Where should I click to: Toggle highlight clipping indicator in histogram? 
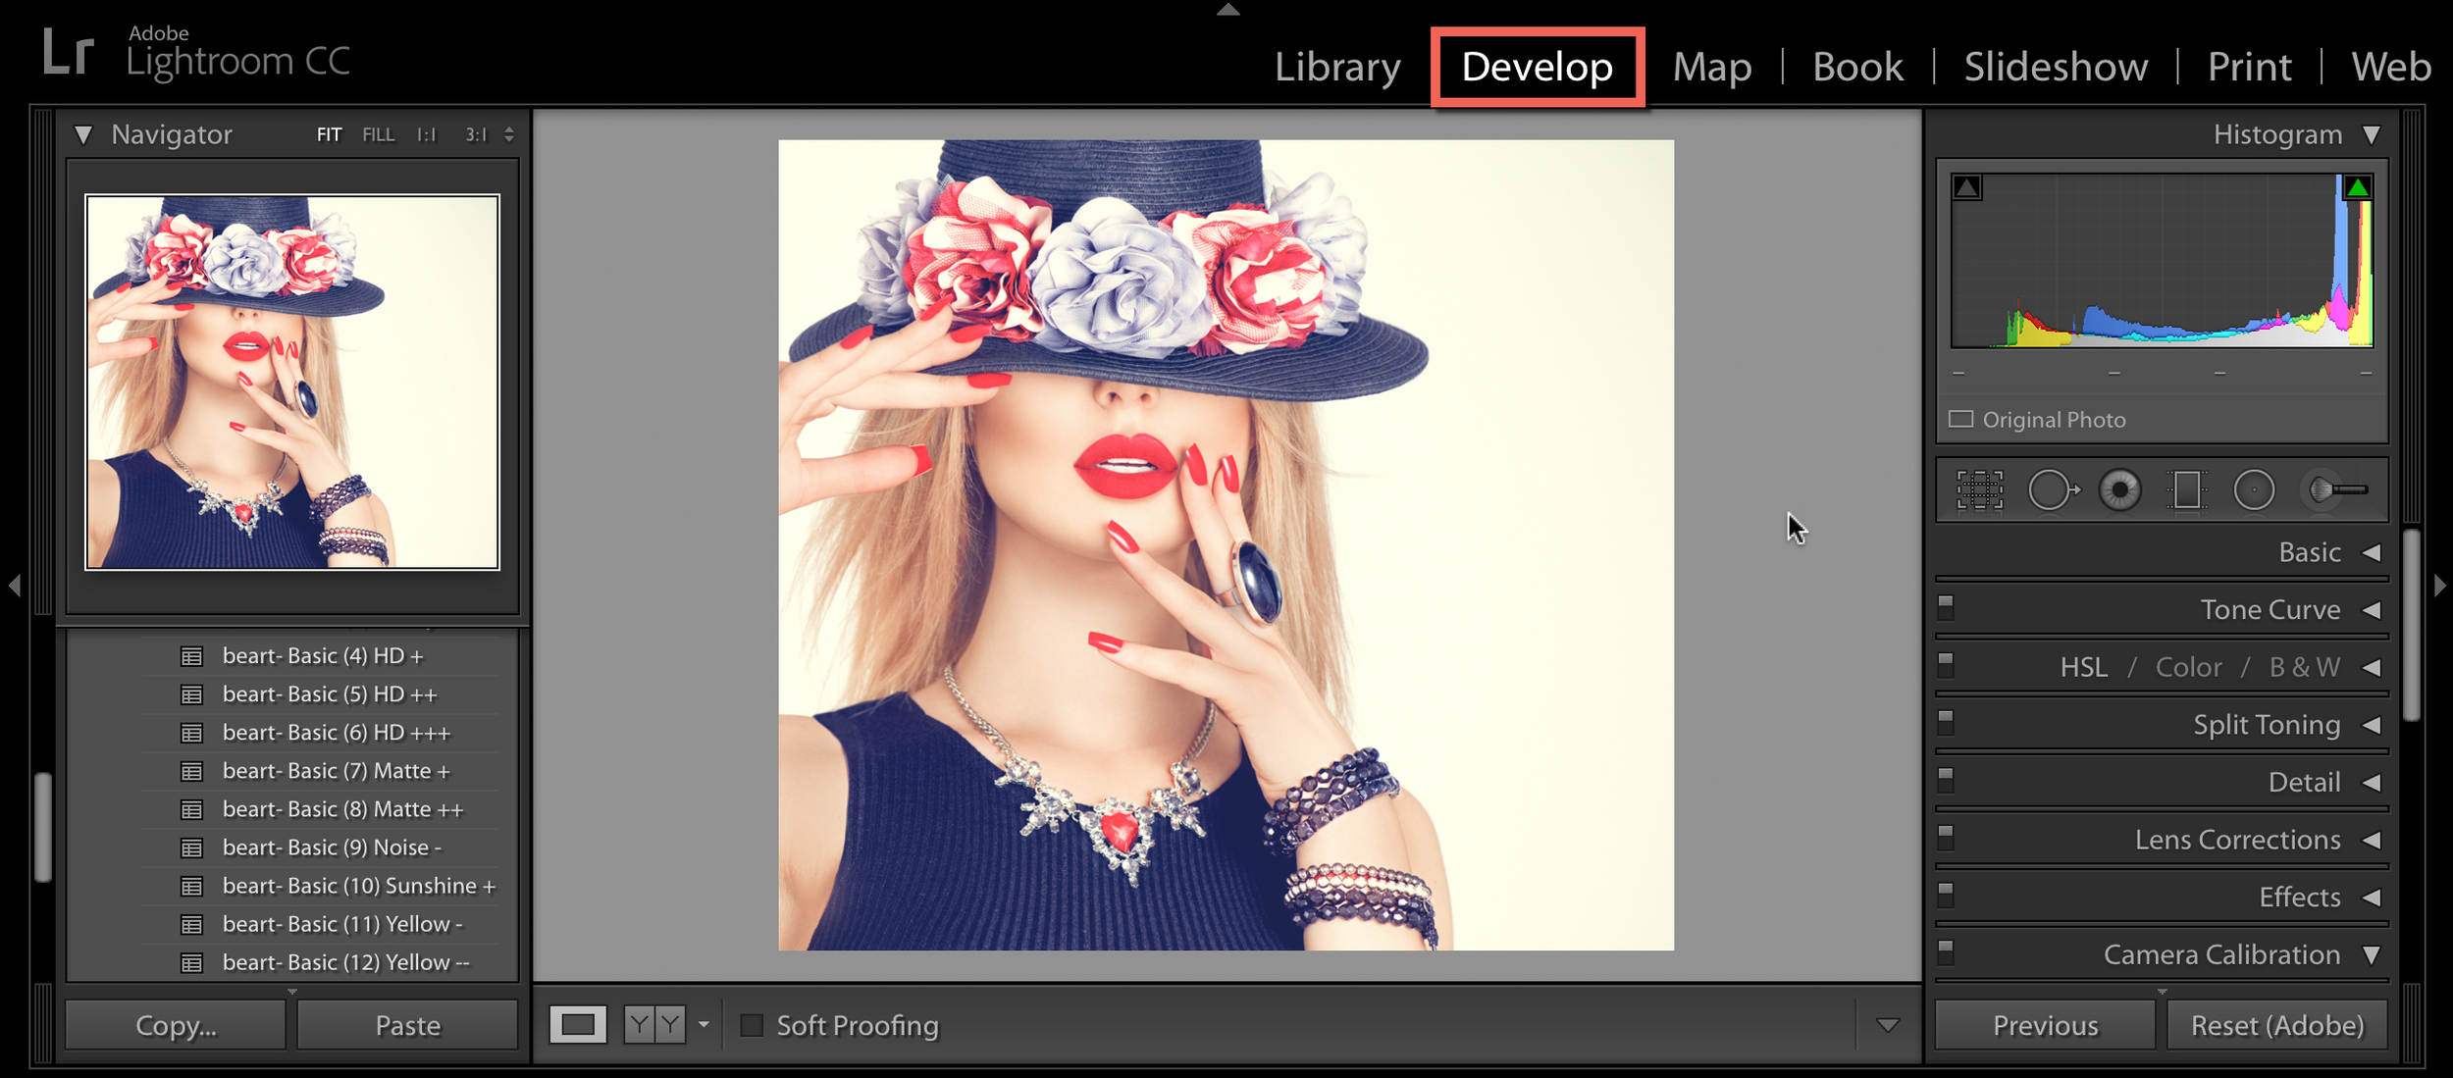click(x=2358, y=187)
